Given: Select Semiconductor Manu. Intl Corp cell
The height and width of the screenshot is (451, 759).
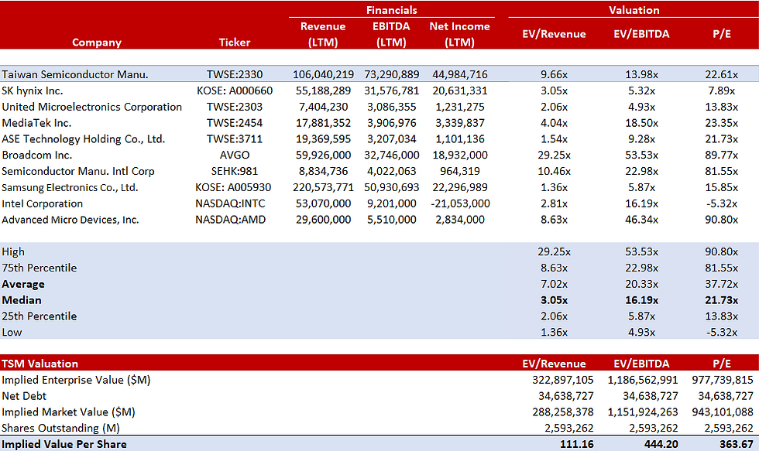Looking at the screenshot, I should 78,171.
